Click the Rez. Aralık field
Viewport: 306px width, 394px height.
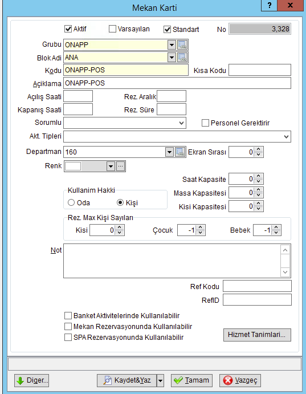172,96
